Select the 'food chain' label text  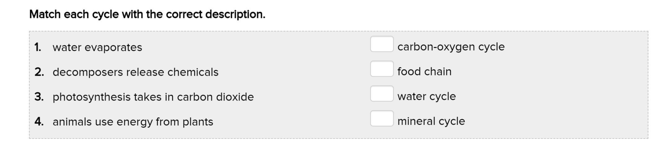[424, 72]
